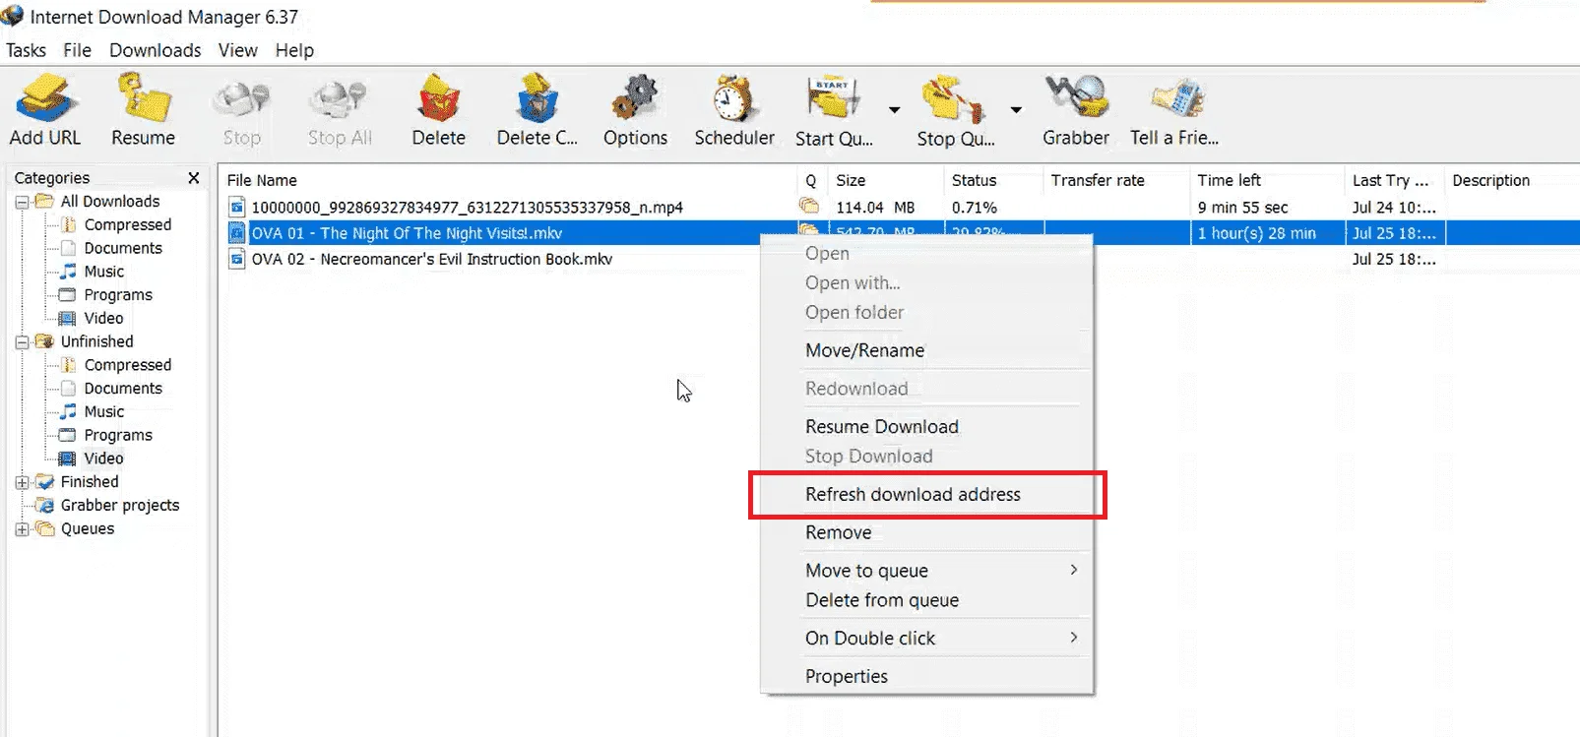Click the Compressed icon under All Downloads
1580x737 pixels.
pyautogui.click(x=68, y=224)
